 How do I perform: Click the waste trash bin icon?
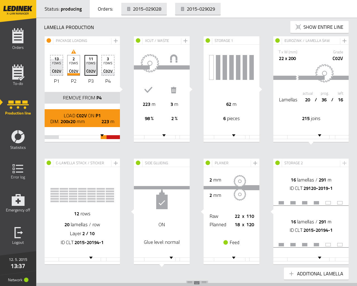173,90
